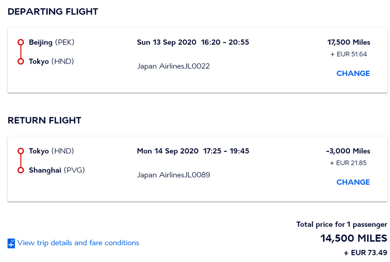The width and height of the screenshot is (390, 262).
Task: Click CHANGE for the return Shanghai flight
Action: tap(353, 182)
